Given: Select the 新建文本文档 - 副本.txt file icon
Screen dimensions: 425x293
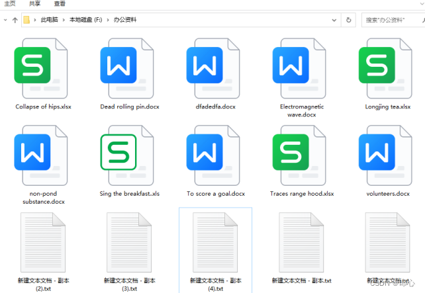Looking at the screenshot, I should pyautogui.click(x=301, y=242).
